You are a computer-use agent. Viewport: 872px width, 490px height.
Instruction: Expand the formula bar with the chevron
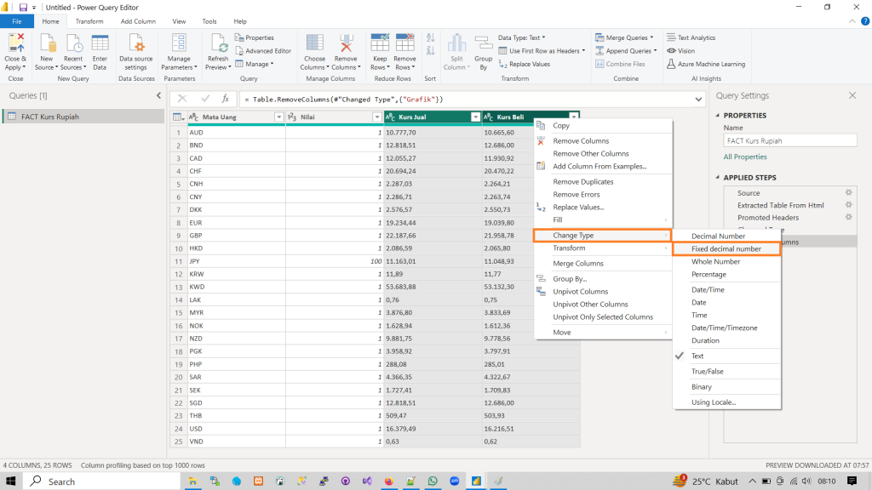pos(698,99)
